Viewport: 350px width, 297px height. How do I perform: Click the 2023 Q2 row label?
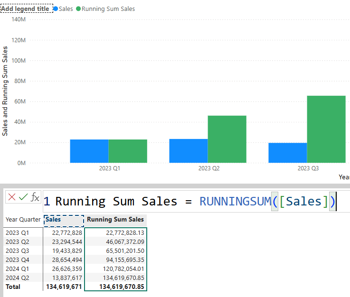coord(17,241)
